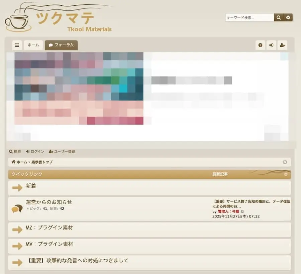Click the clock icon on the breadcrumb bar

point(285,162)
